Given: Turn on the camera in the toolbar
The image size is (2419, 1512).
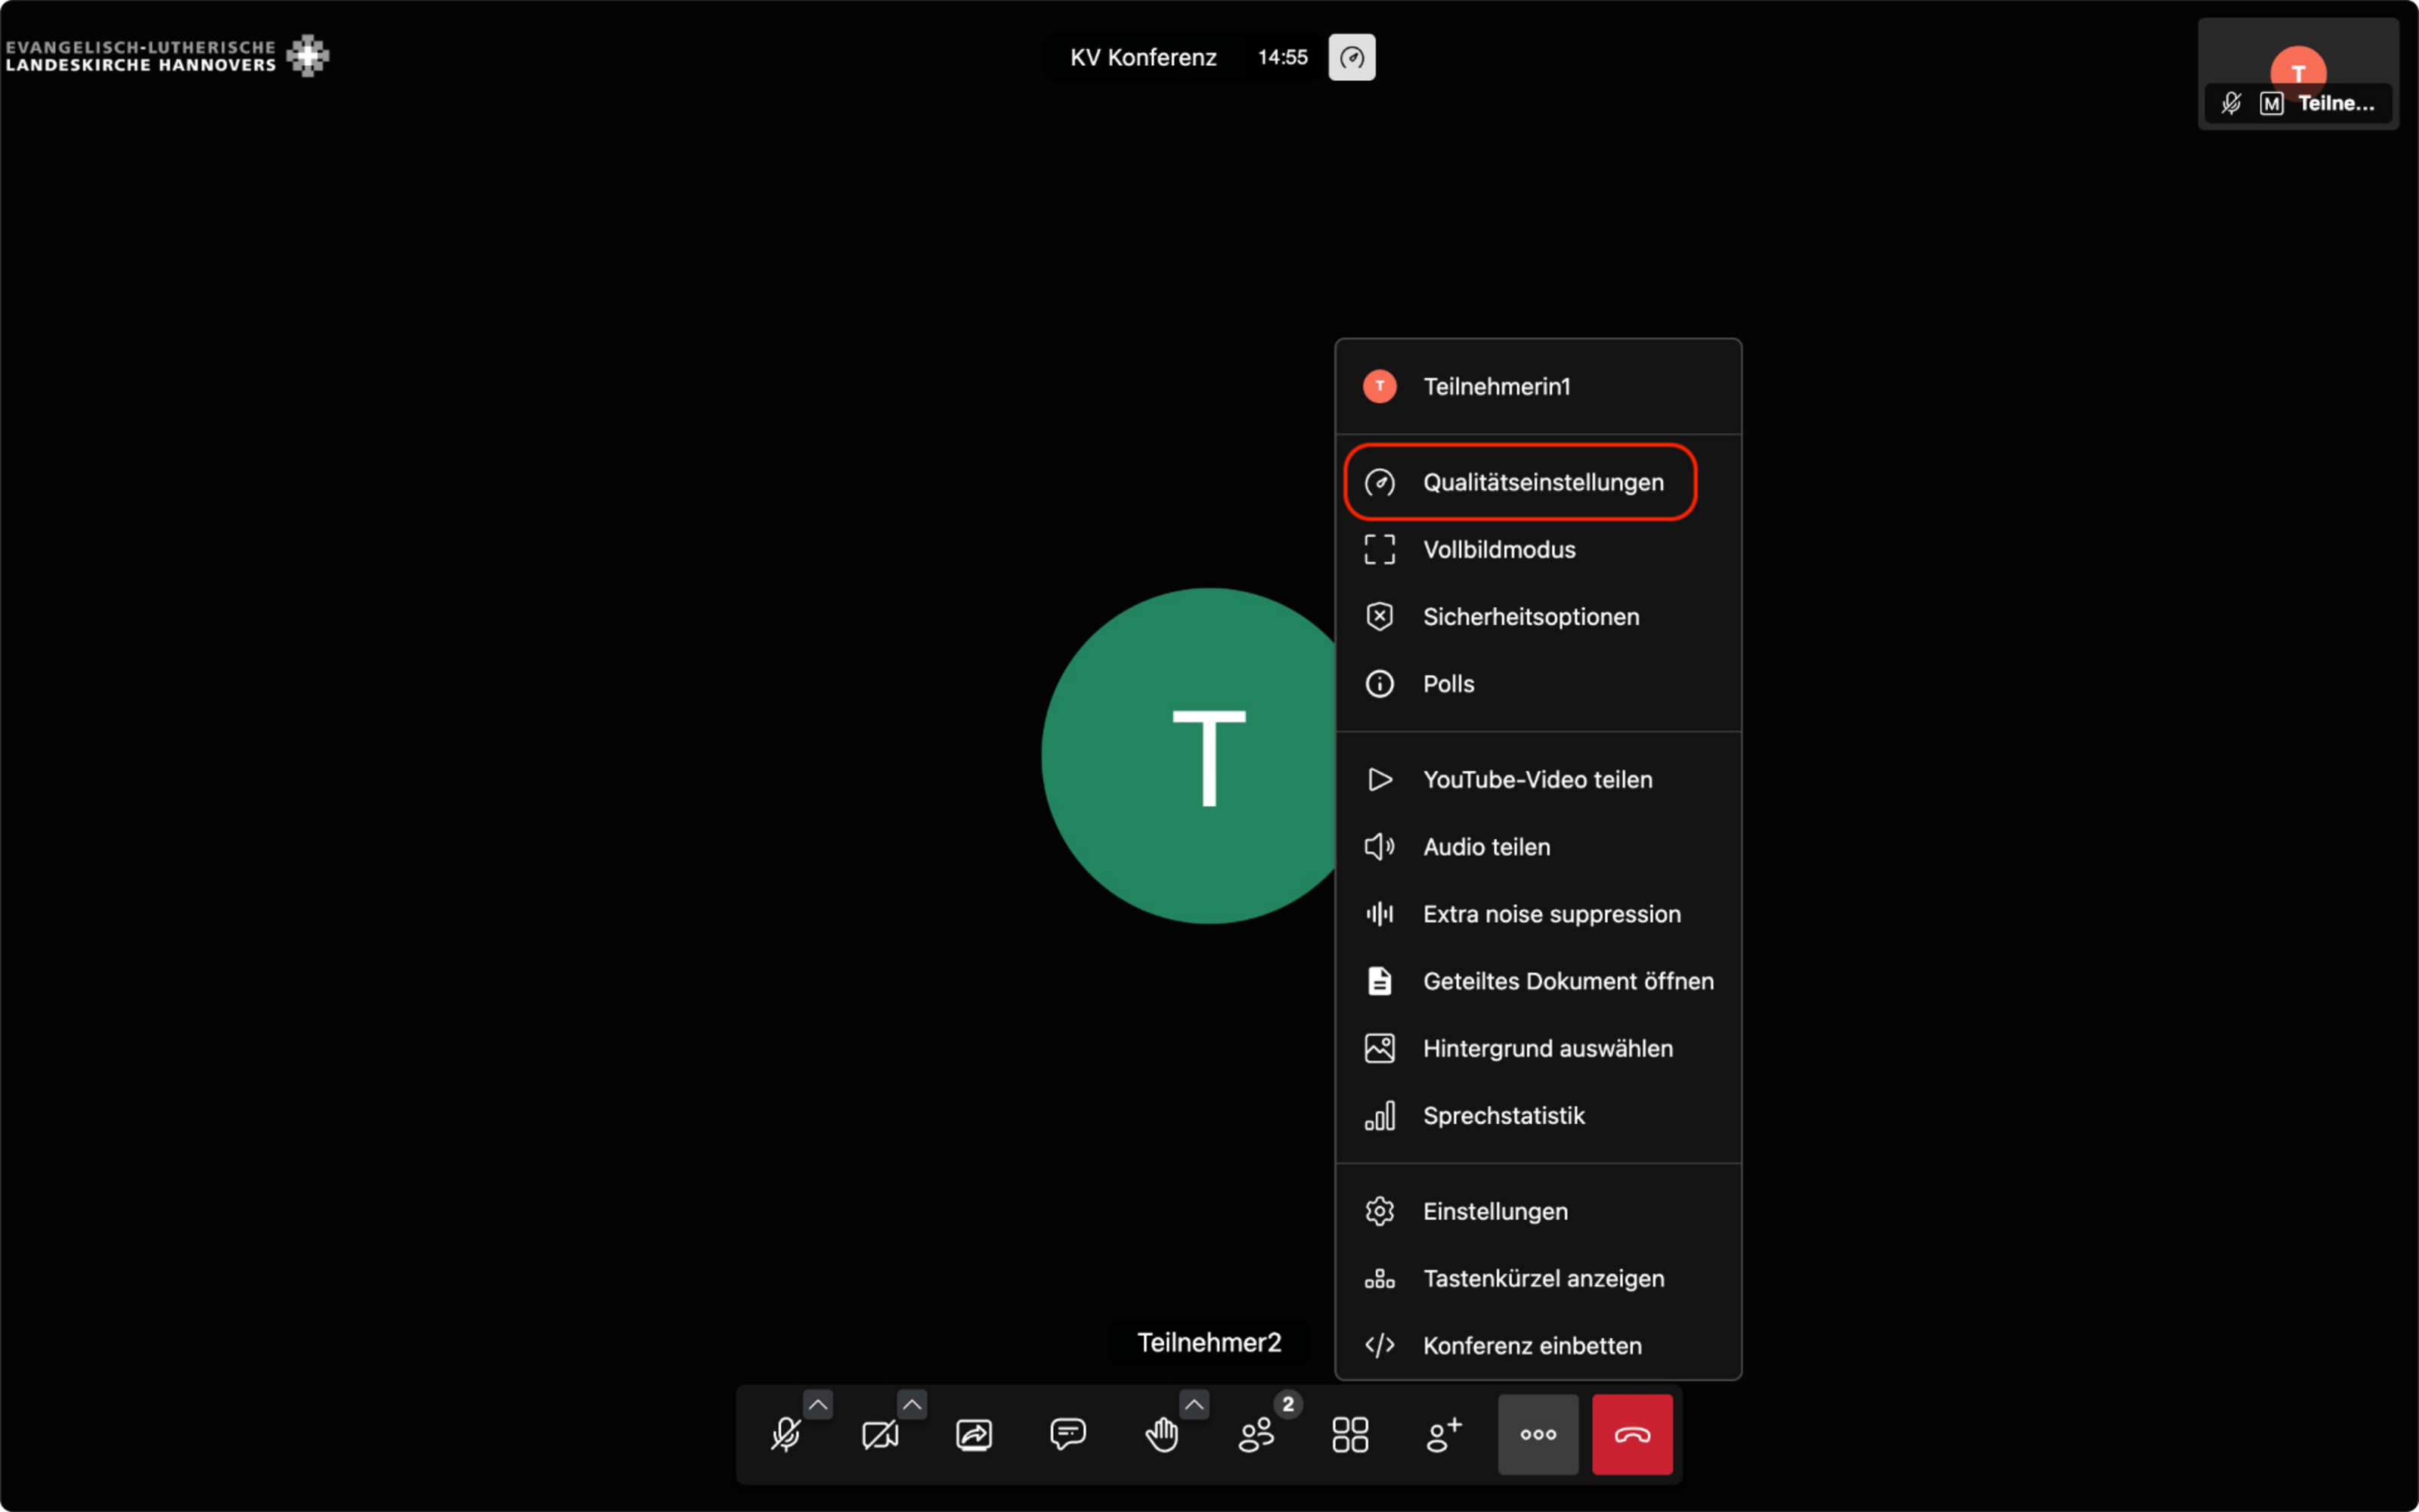Looking at the screenshot, I should pyautogui.click(x=880, y=1434).
